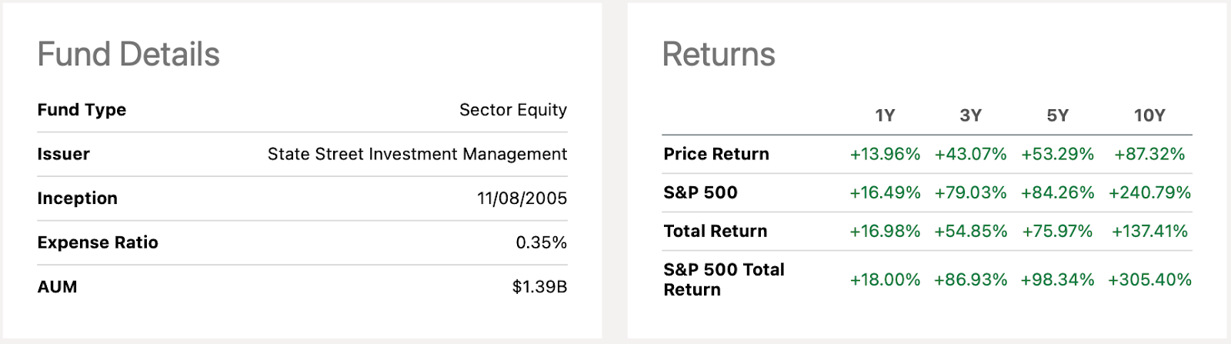Click the S&P 500 Total Return label
This screenshot has height=344, width=1231.
pyautogui.click(x=723, y=279)
